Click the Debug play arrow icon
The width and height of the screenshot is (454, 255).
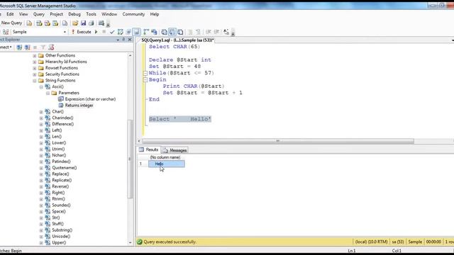tap(96, 32)
